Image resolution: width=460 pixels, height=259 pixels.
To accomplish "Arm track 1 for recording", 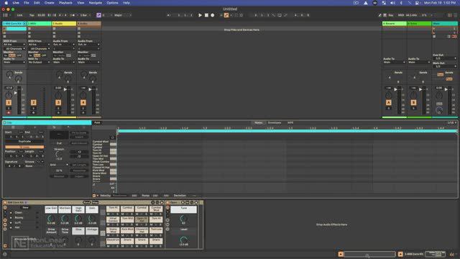I will point(9,112).
